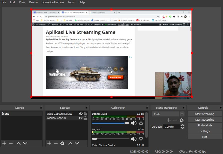
Task: Toggle visibility of the Window Capture source
Action: pos(80,118)
